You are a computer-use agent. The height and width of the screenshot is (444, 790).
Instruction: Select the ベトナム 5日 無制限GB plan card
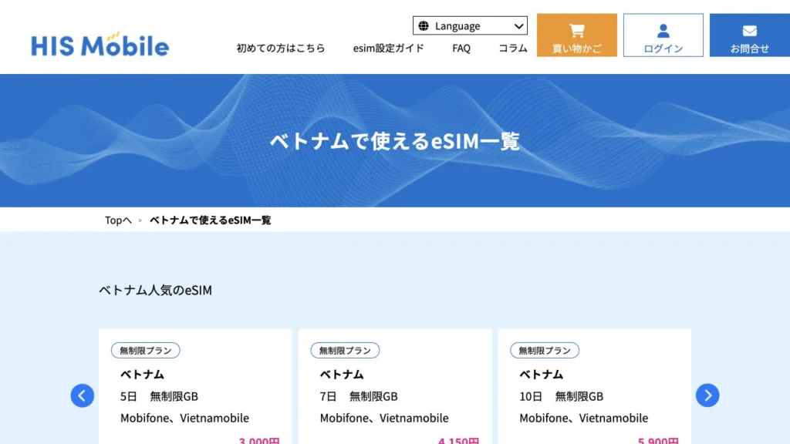(x=195, y=387)
